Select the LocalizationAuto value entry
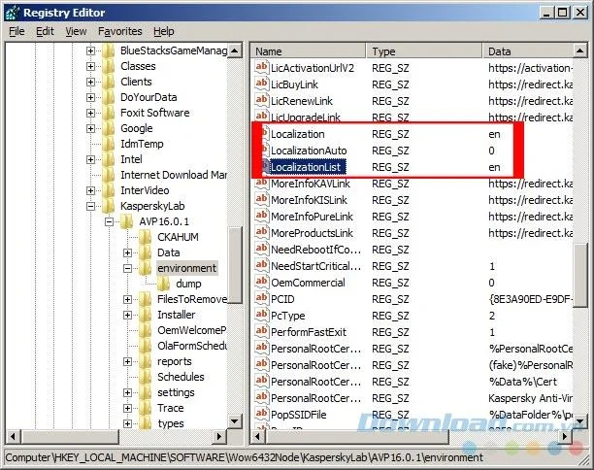594x470 pixels. [309, 151]
